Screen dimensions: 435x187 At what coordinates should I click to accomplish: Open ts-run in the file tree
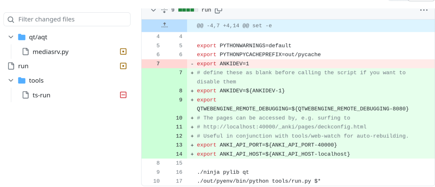[x=41, y=95]
